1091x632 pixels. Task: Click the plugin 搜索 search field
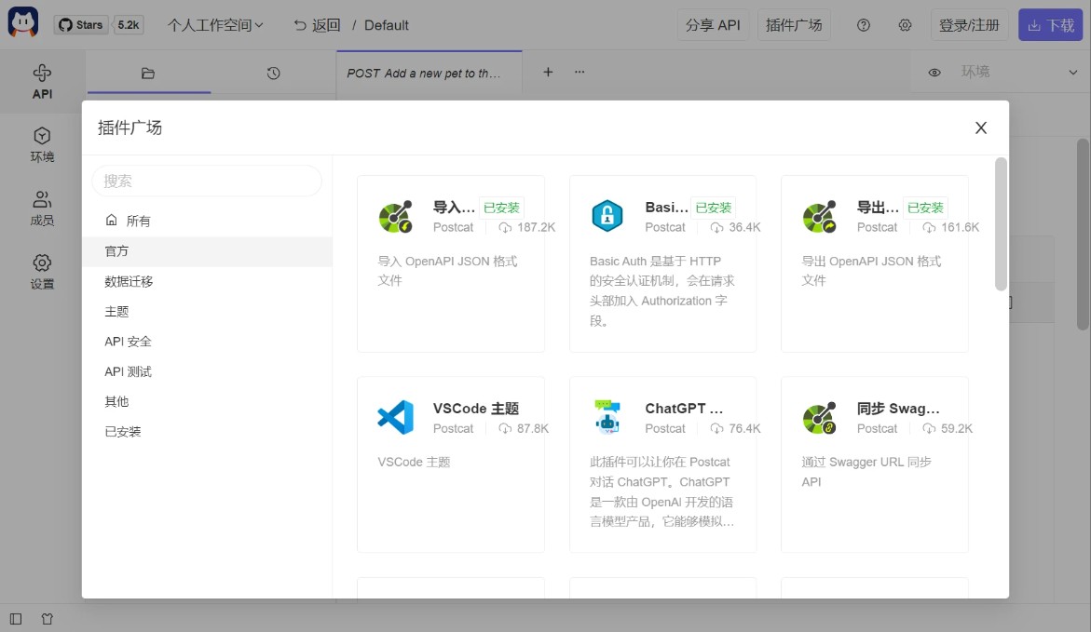click(207, 181)
